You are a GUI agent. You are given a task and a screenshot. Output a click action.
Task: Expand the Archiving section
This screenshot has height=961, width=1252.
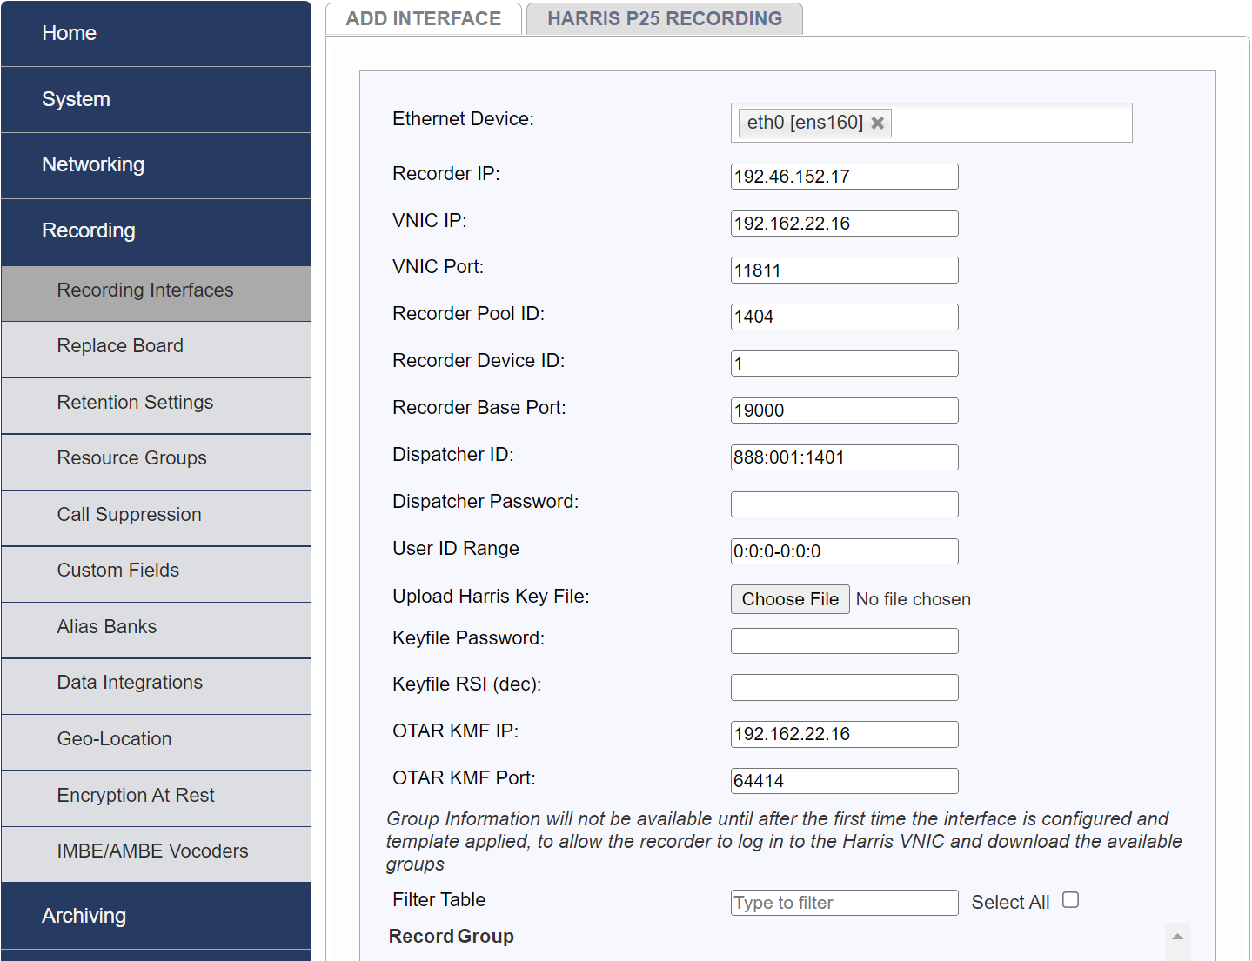(x=84, y=915)
